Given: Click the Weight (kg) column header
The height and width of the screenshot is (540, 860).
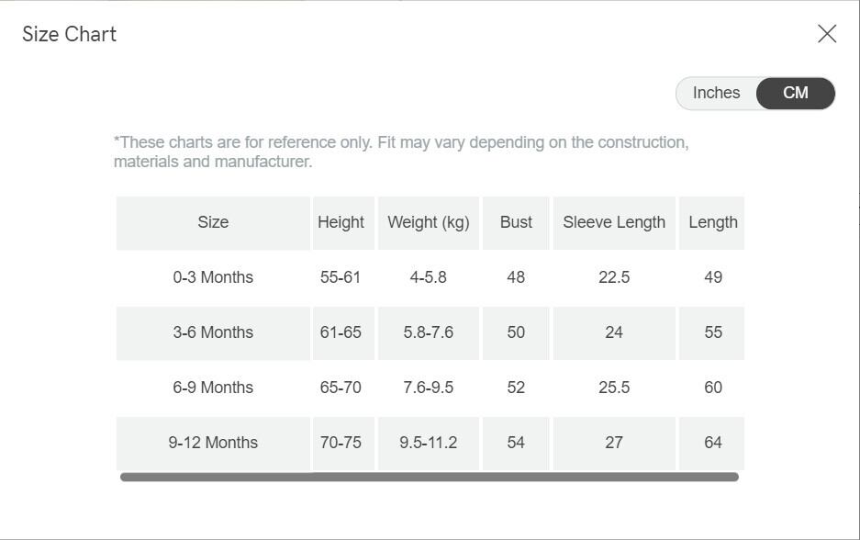Looking at the screenshot, I should (x=429, y=222).
